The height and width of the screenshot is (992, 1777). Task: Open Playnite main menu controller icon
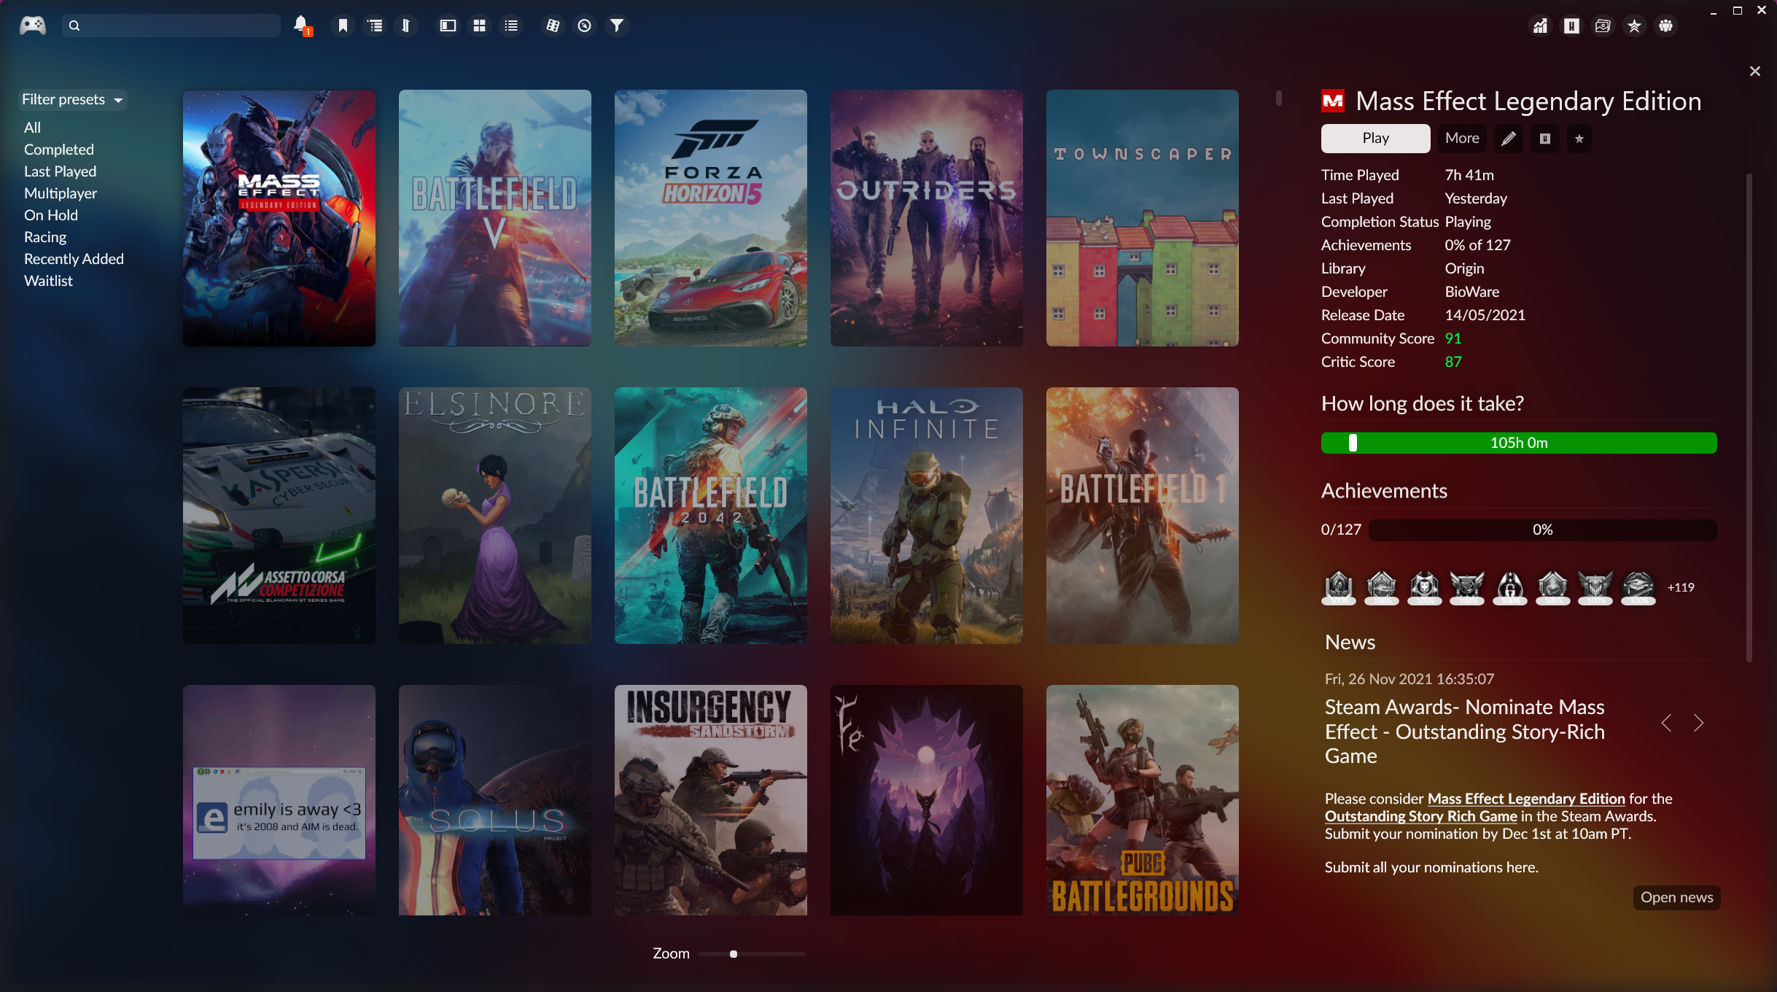[x=33, y=26]
